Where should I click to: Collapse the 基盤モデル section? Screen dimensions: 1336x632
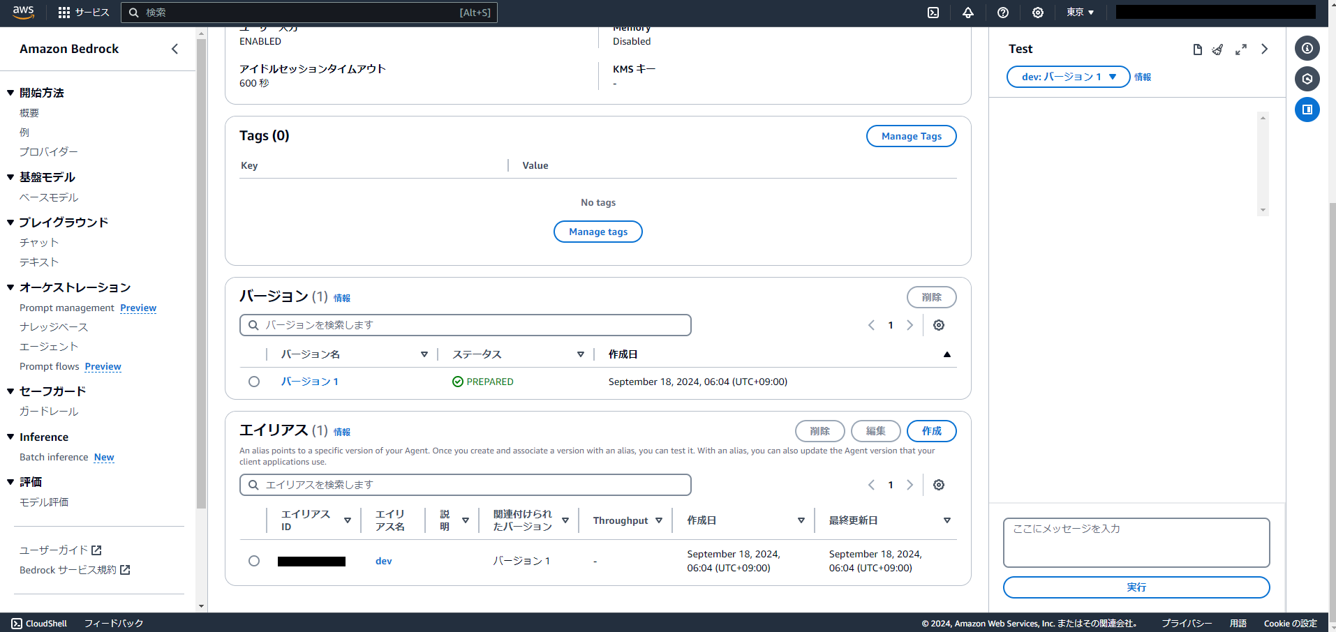10,177
